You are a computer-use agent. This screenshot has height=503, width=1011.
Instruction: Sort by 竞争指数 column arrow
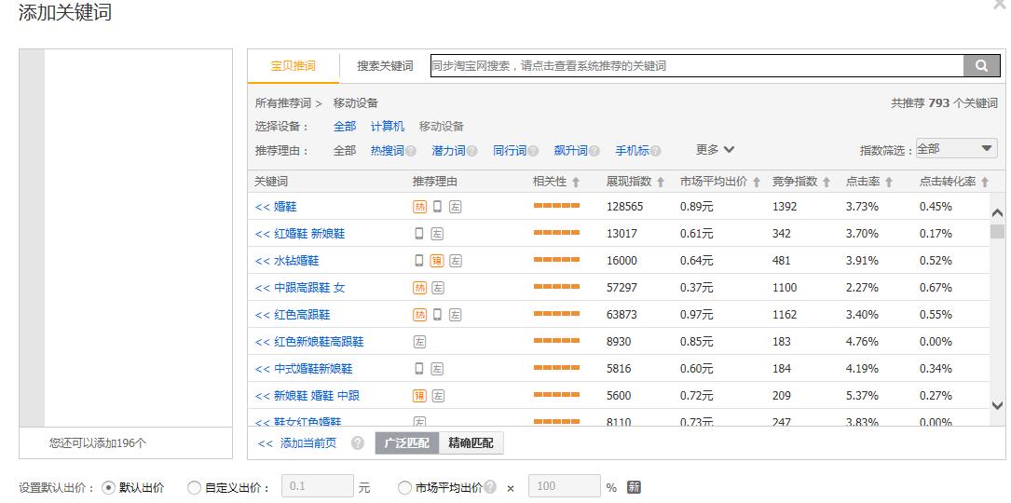[826, 183]
